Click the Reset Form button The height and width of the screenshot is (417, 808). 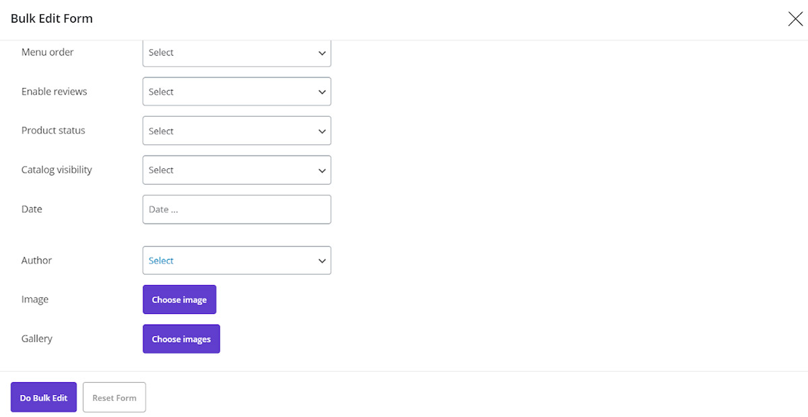click(114, 397)
